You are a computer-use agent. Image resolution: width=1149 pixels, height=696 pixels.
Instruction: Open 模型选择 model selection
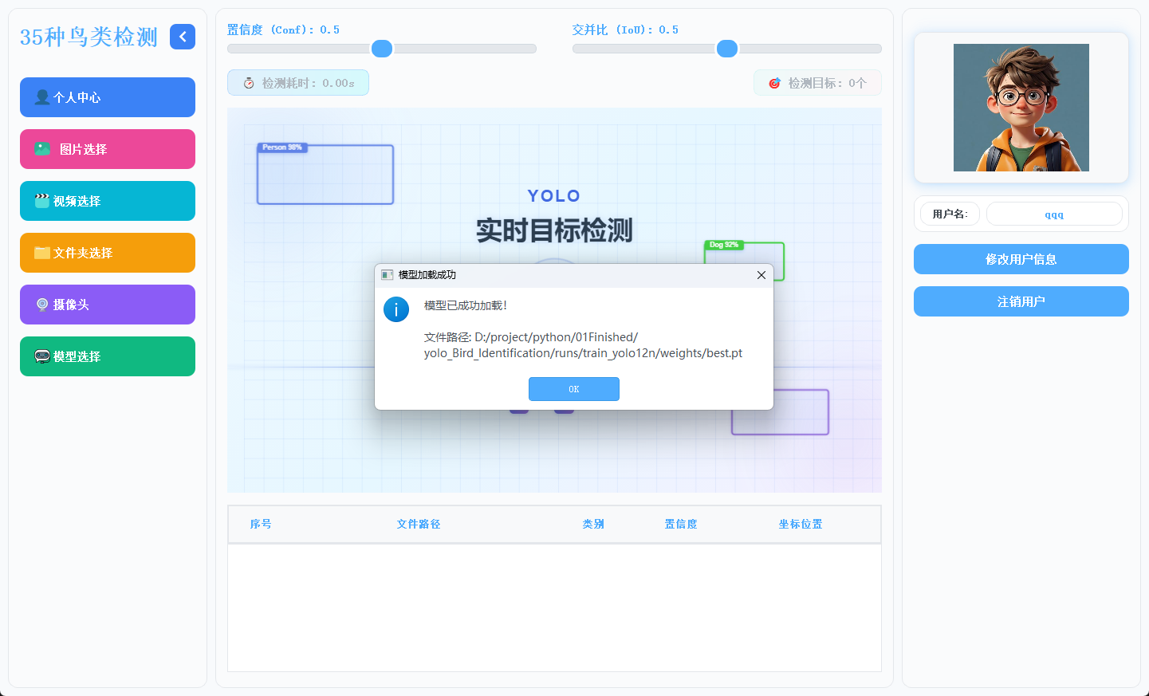coord(108,356)
